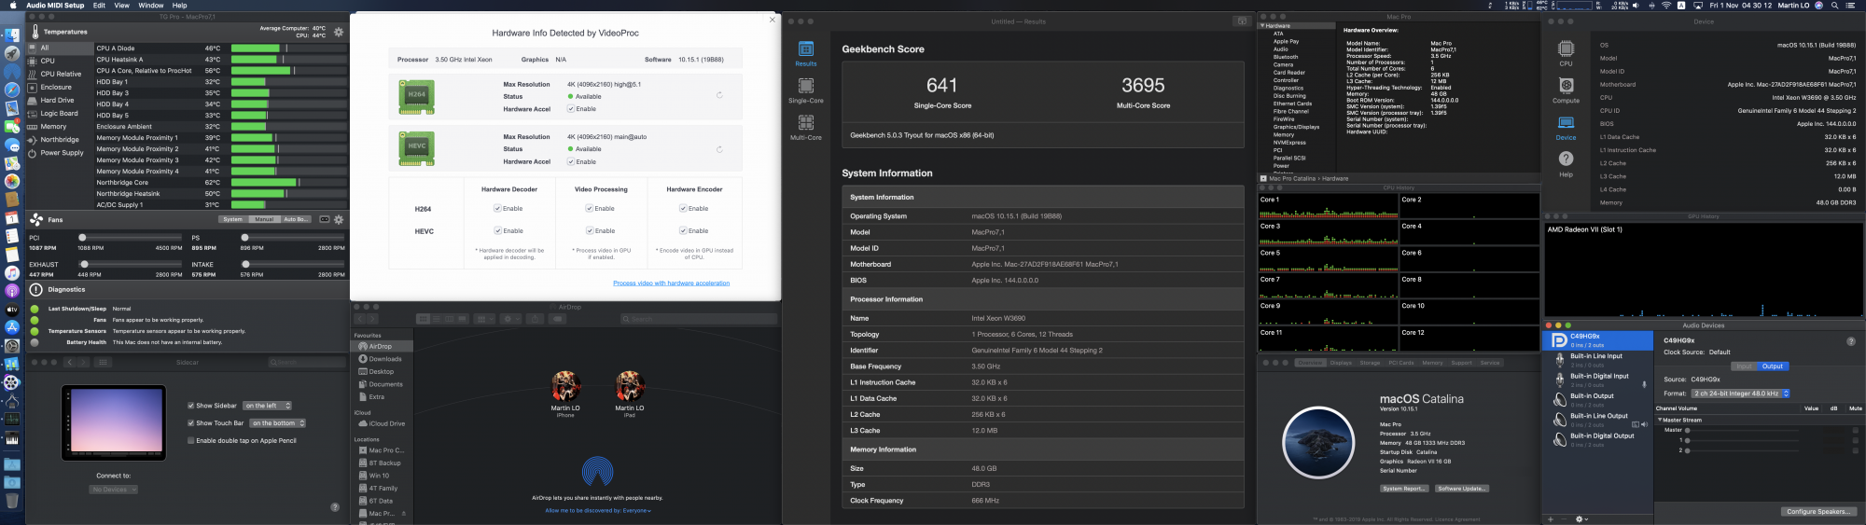
Task: Click Configure Speakers button
Action: pos(1818,512)
